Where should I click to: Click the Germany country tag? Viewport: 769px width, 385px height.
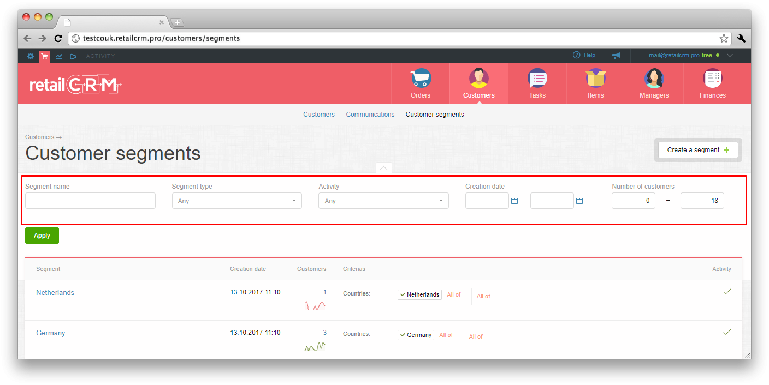pyautogui.click(x=416, y=335)
